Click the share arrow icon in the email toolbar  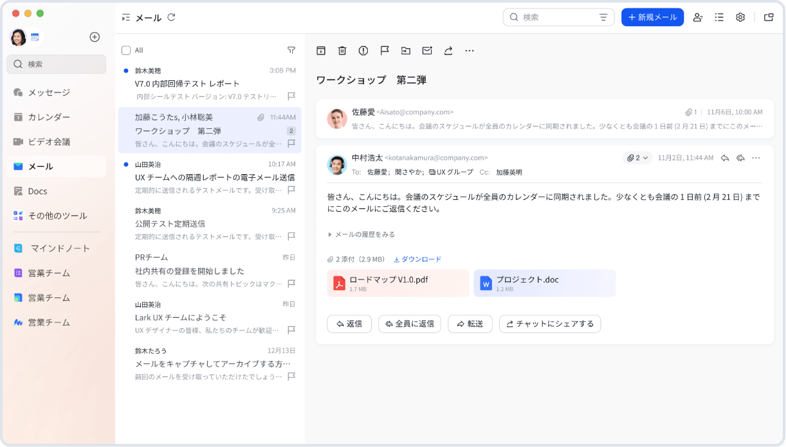448,51
